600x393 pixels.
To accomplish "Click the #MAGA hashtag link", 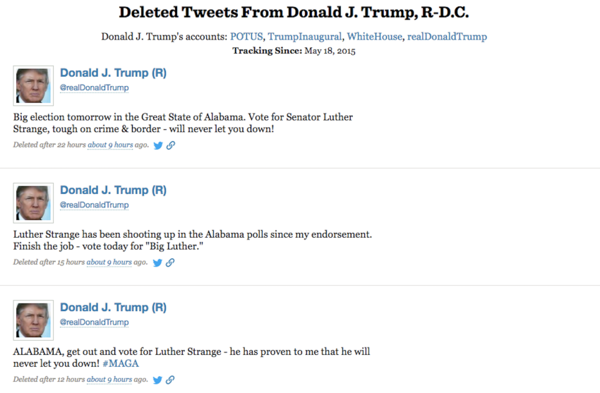I will point(121,363).
